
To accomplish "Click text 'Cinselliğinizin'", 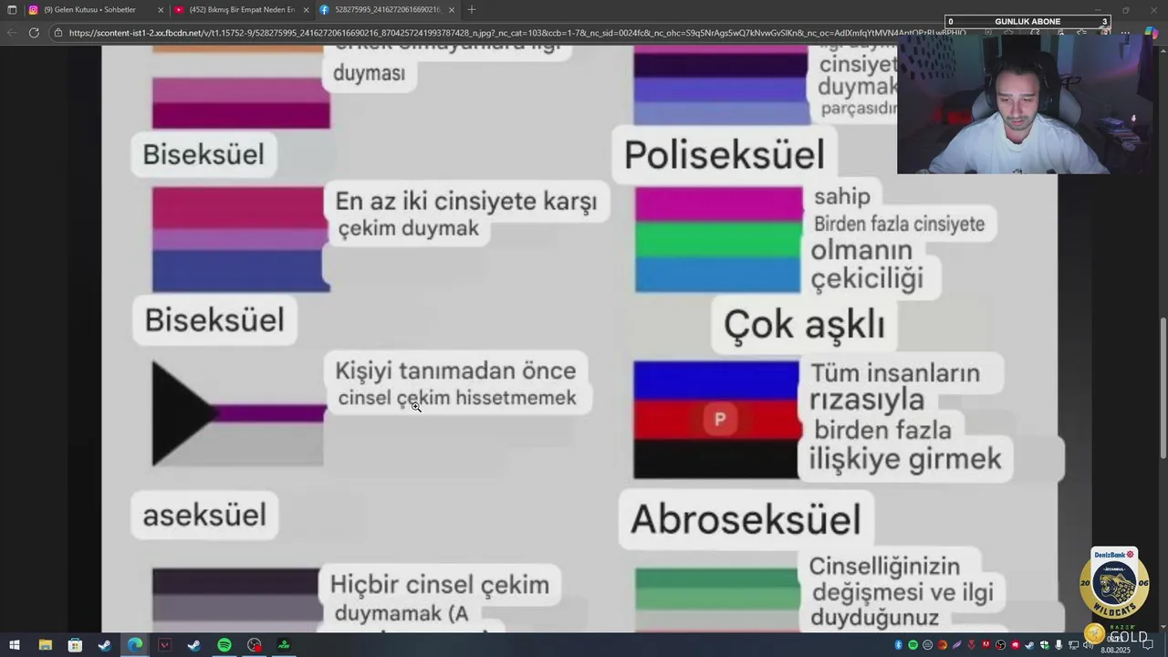I will coord(884,566).
